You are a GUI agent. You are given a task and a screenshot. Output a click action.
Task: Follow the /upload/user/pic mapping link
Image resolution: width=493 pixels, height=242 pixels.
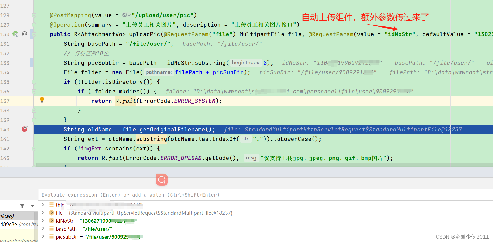162,15
